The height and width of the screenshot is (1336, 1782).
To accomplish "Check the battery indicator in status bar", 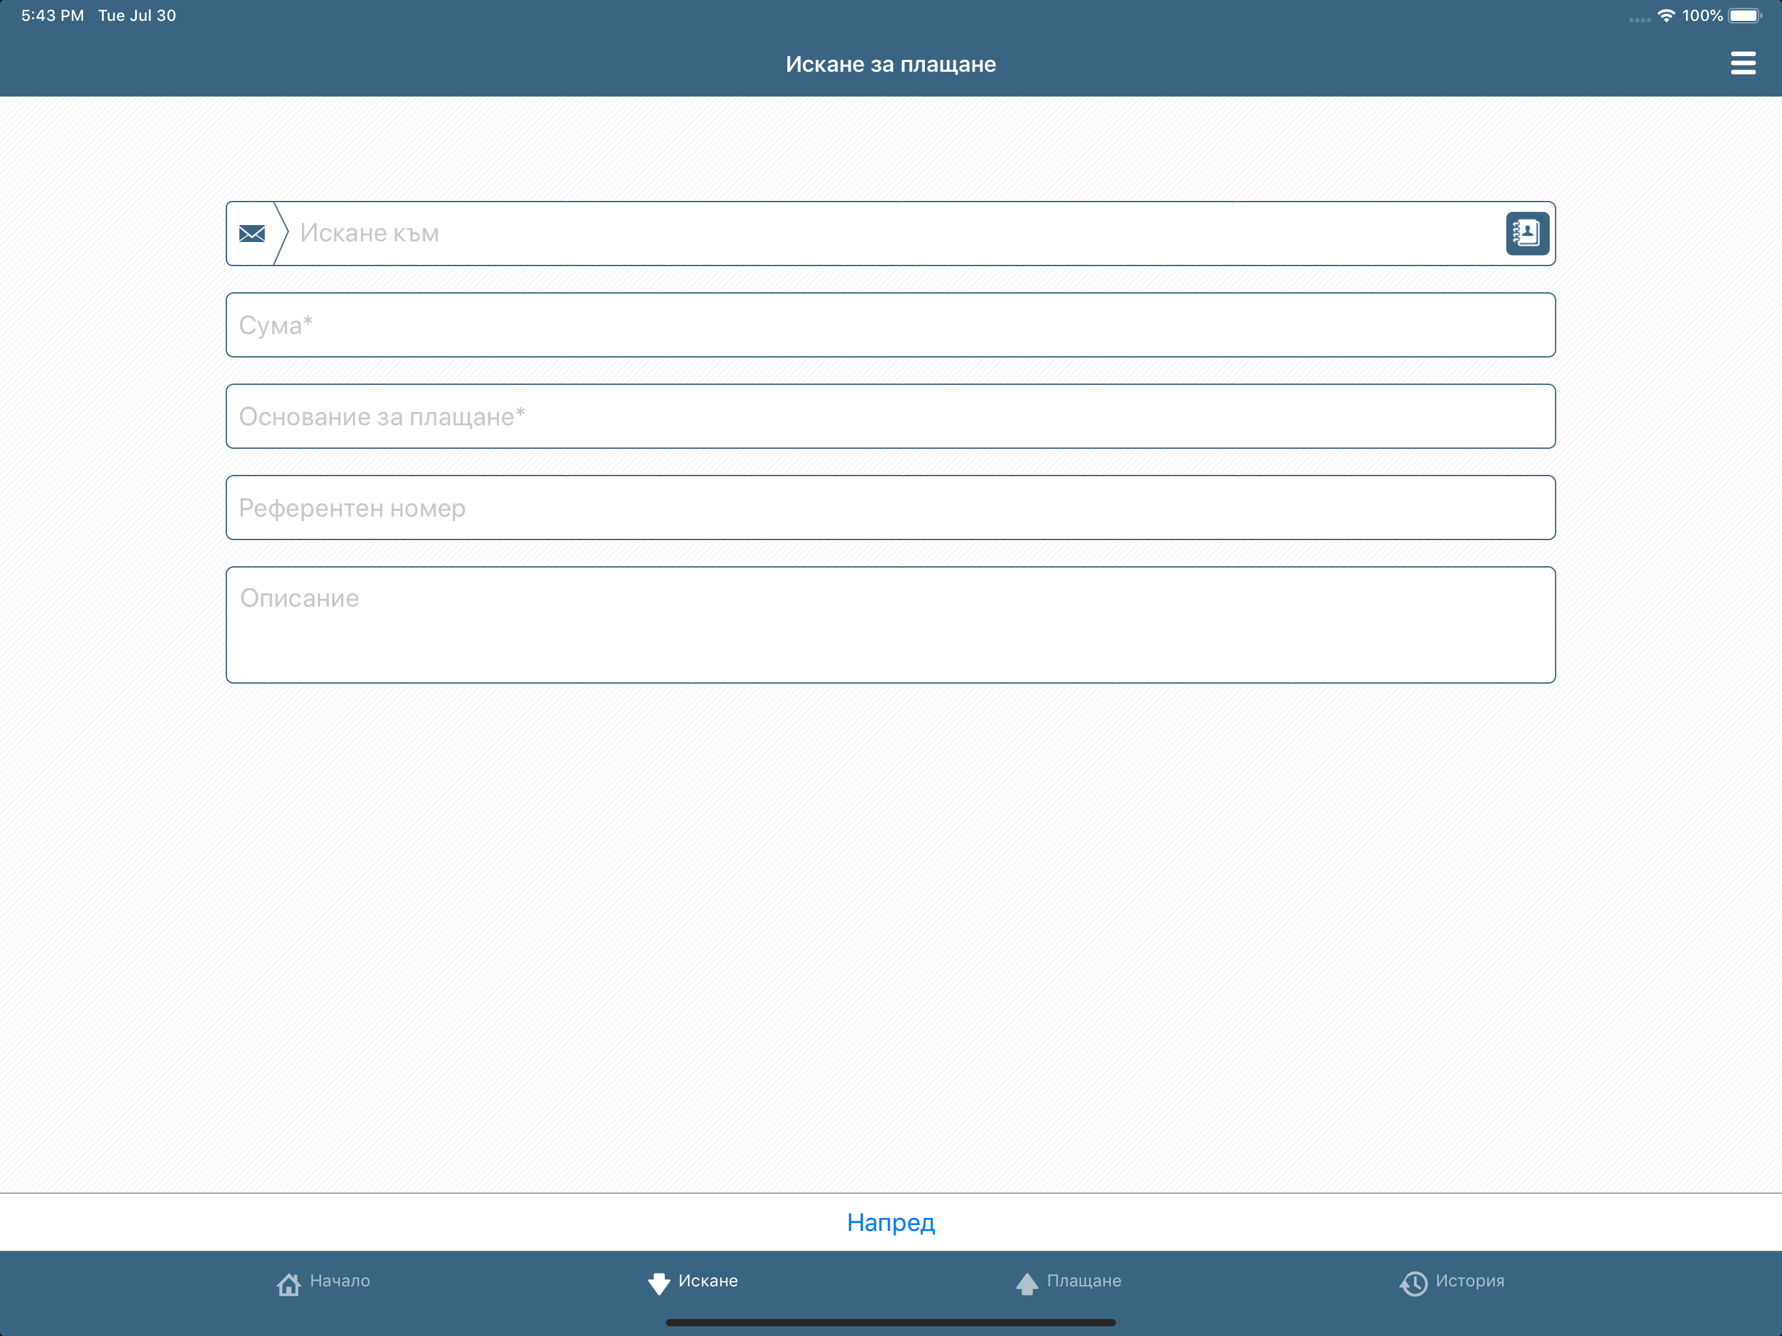I will click(x=1745, y=16).
